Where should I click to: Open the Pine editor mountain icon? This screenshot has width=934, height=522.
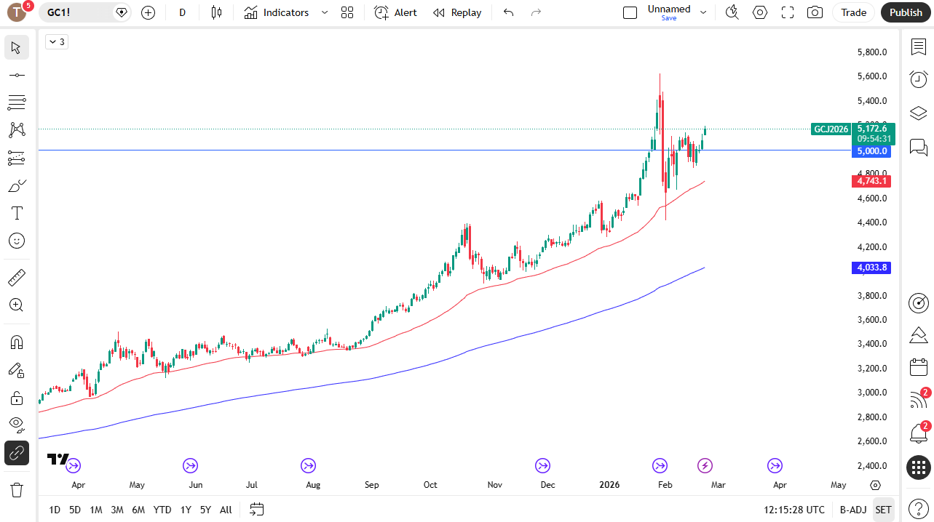919,335
